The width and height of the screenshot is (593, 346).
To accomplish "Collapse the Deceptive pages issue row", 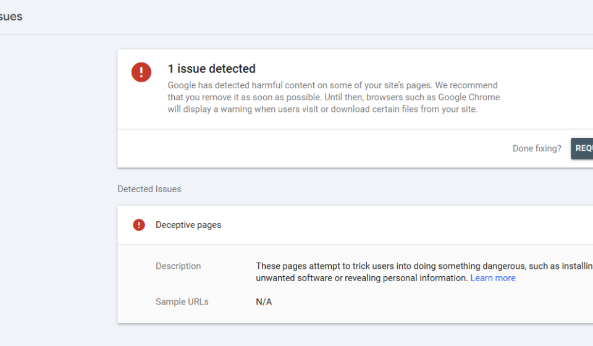I will [371, 225].
